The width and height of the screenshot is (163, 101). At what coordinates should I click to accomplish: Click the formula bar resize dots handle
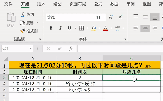[x=38, y=48]
